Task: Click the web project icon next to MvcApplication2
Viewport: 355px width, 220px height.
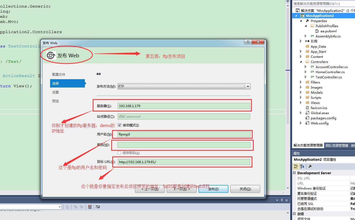Action: coord(302,16)
